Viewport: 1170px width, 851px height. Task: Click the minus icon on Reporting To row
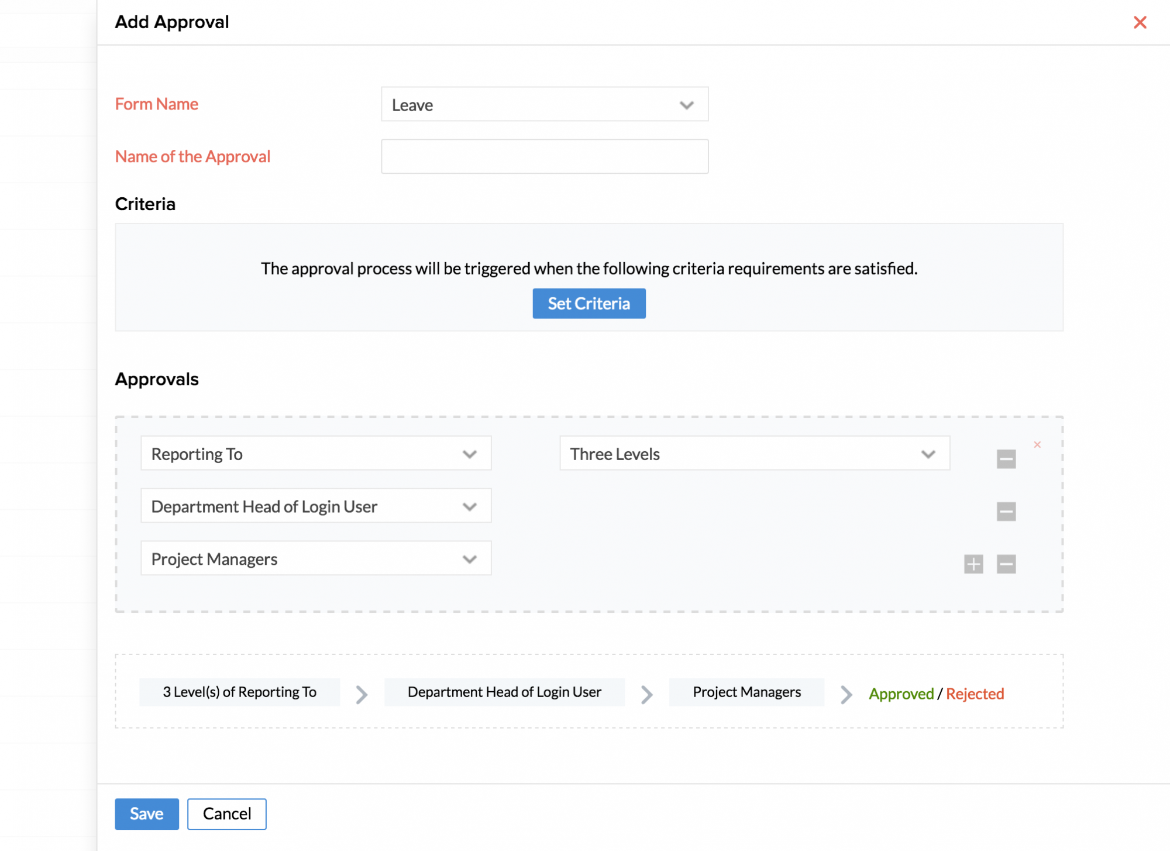point(1006,459)
